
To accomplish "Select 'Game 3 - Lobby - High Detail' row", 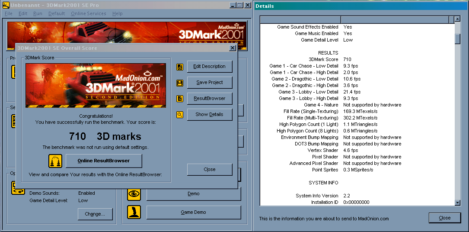I will click(357, 98).
